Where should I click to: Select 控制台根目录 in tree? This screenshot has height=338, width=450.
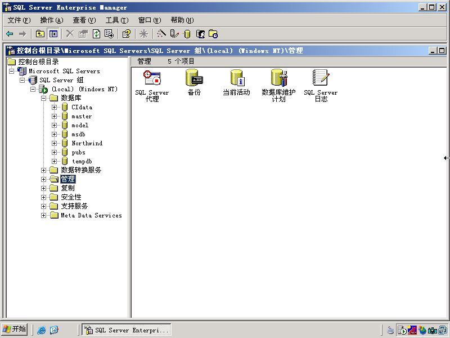38,61
